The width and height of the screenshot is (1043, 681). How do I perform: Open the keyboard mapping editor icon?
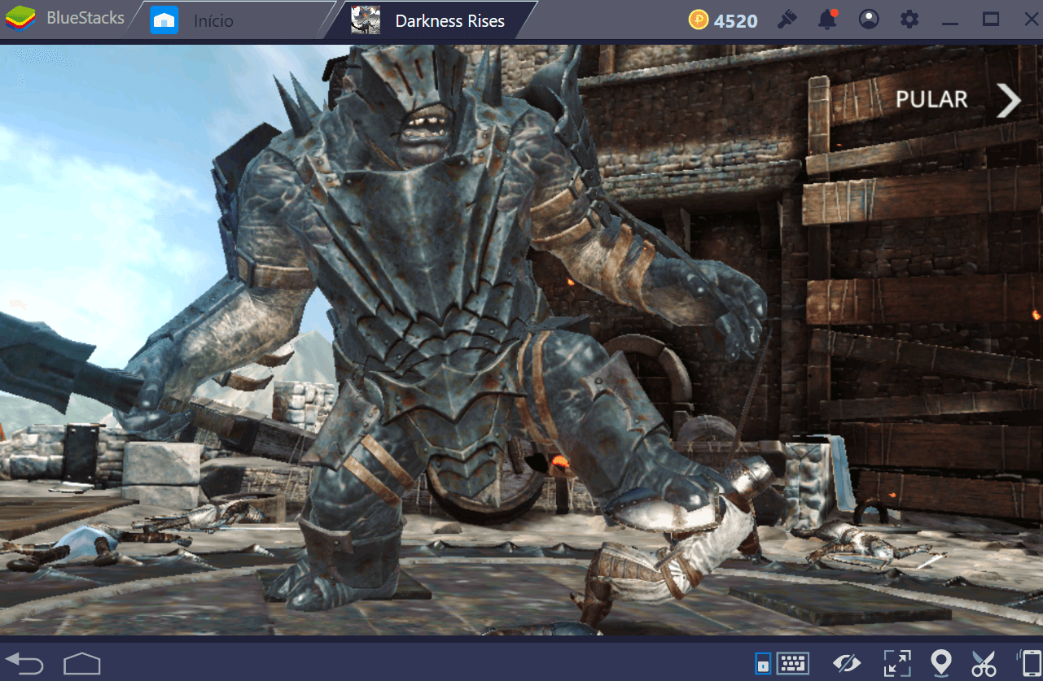click(792, 663)
